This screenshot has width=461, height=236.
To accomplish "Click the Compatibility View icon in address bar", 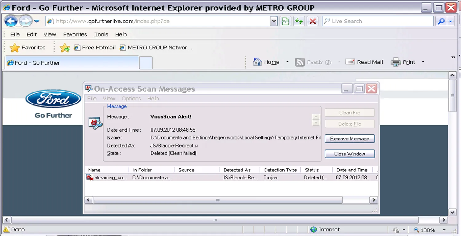I will (x=286, y=21).
